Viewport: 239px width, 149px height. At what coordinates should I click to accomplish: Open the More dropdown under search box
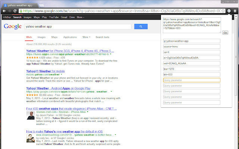[x=86, y=37]
